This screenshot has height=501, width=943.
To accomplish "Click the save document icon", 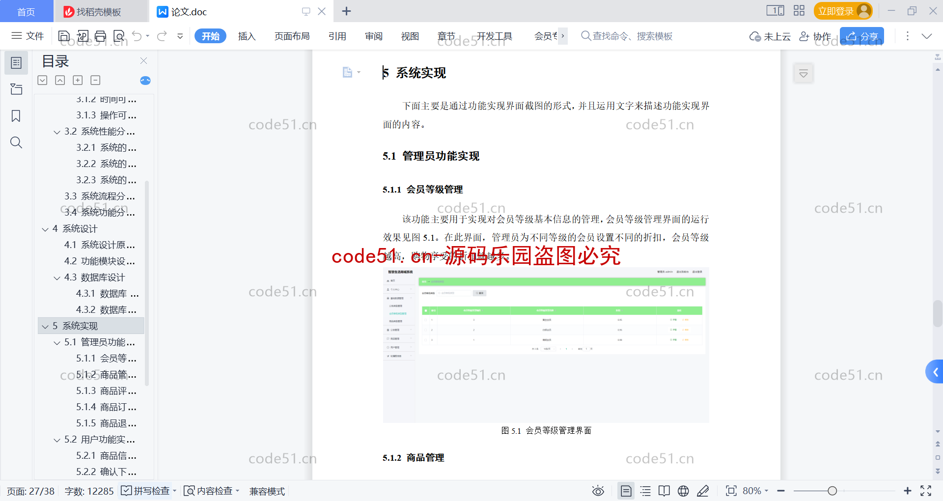I will click(64, 36).
